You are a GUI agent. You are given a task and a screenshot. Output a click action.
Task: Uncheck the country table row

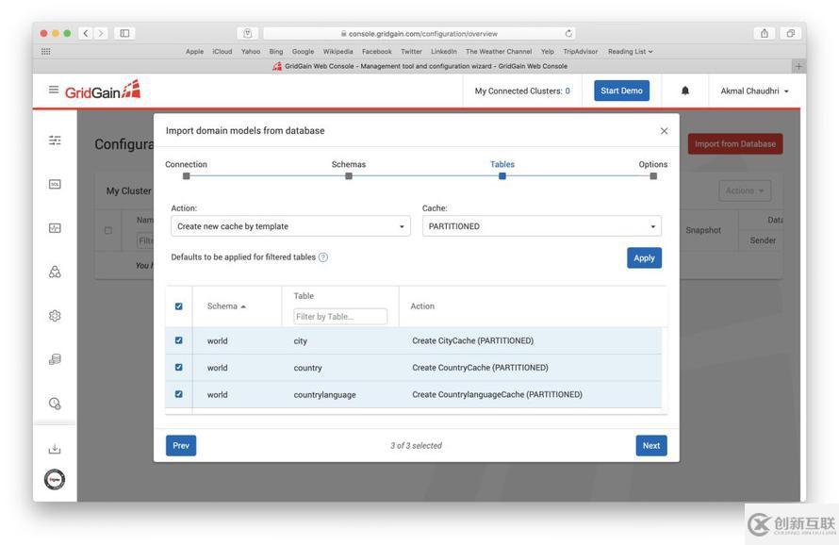[179, 367]
